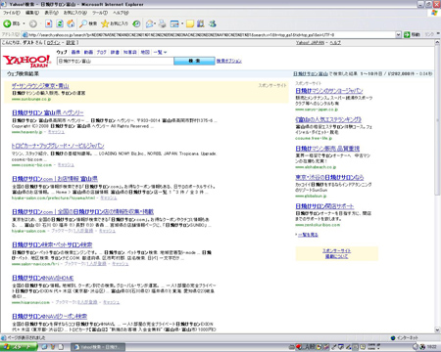Viewport: 441px width, 352px height.
Task: Expand the 一覧 dropdown next to search tabs
Action: pyautogui.click(x=160, y=52)
